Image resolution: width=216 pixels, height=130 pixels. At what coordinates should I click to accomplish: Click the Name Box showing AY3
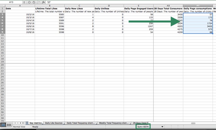[12, 2]
